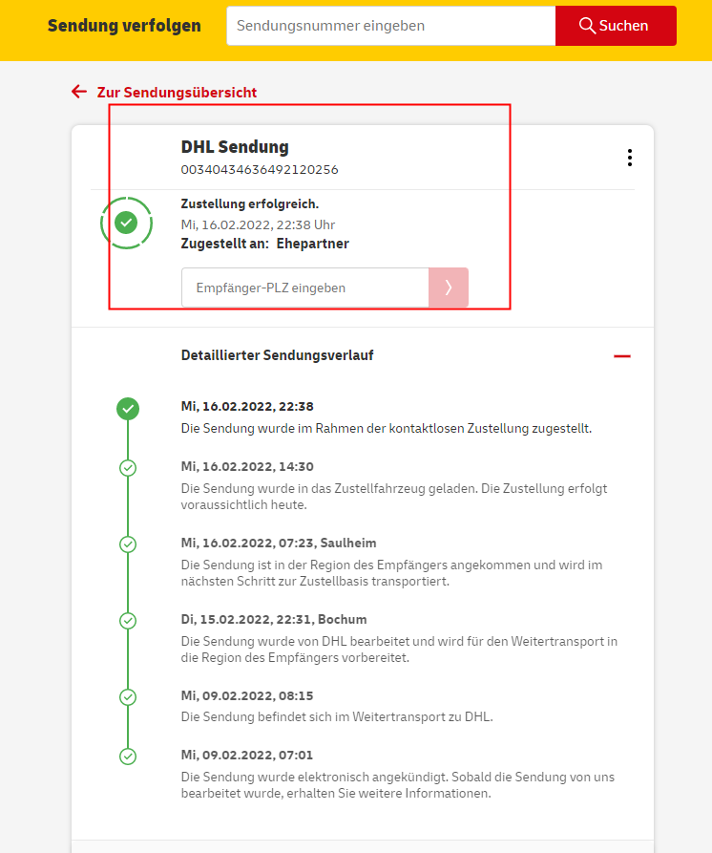The image size is (712, 853).
Task: Go back via Zur Sendungsübersicht link
Action: (x=177, y=93)
